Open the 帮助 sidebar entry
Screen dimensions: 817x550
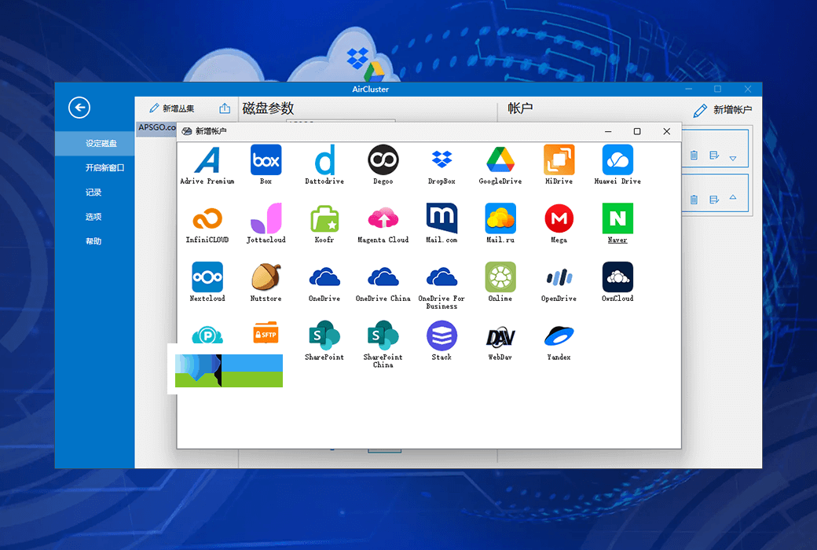[95, 241]
